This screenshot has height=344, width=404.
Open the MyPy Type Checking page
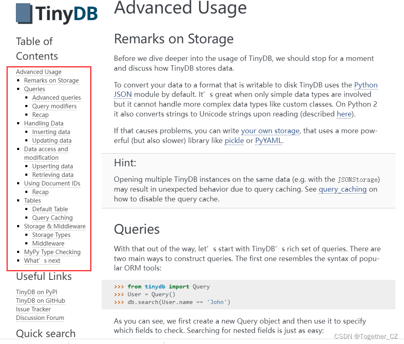pos(52,252)
